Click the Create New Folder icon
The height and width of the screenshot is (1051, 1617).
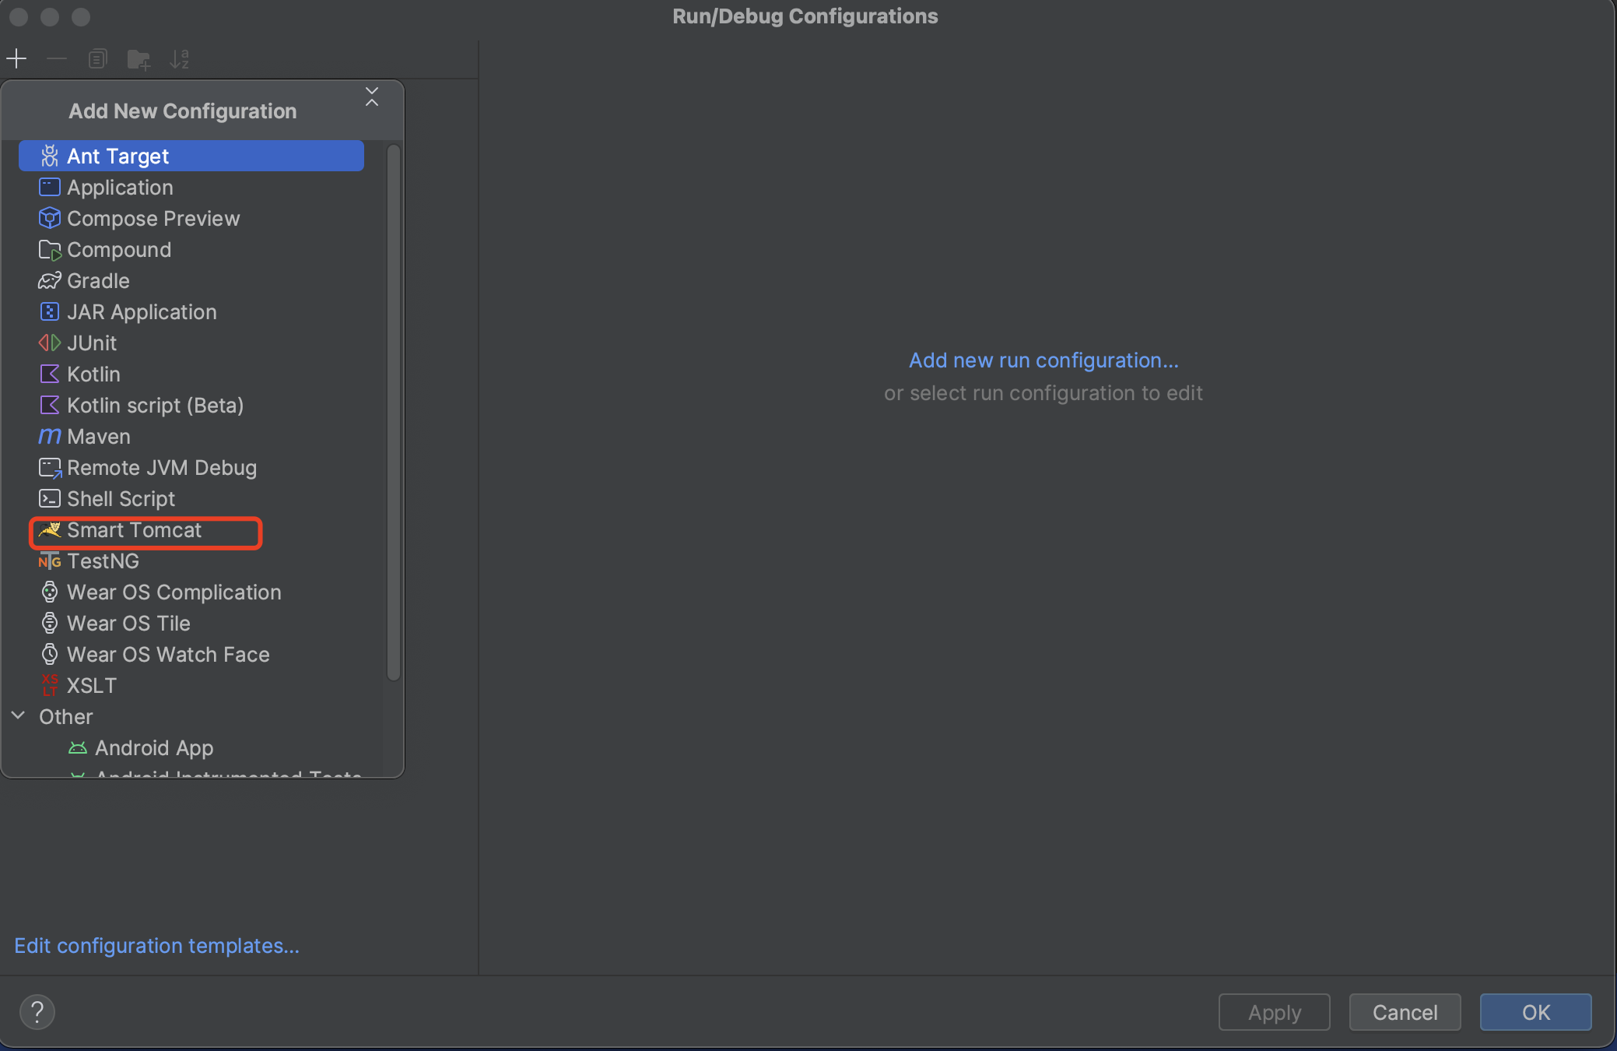[139, 59]
